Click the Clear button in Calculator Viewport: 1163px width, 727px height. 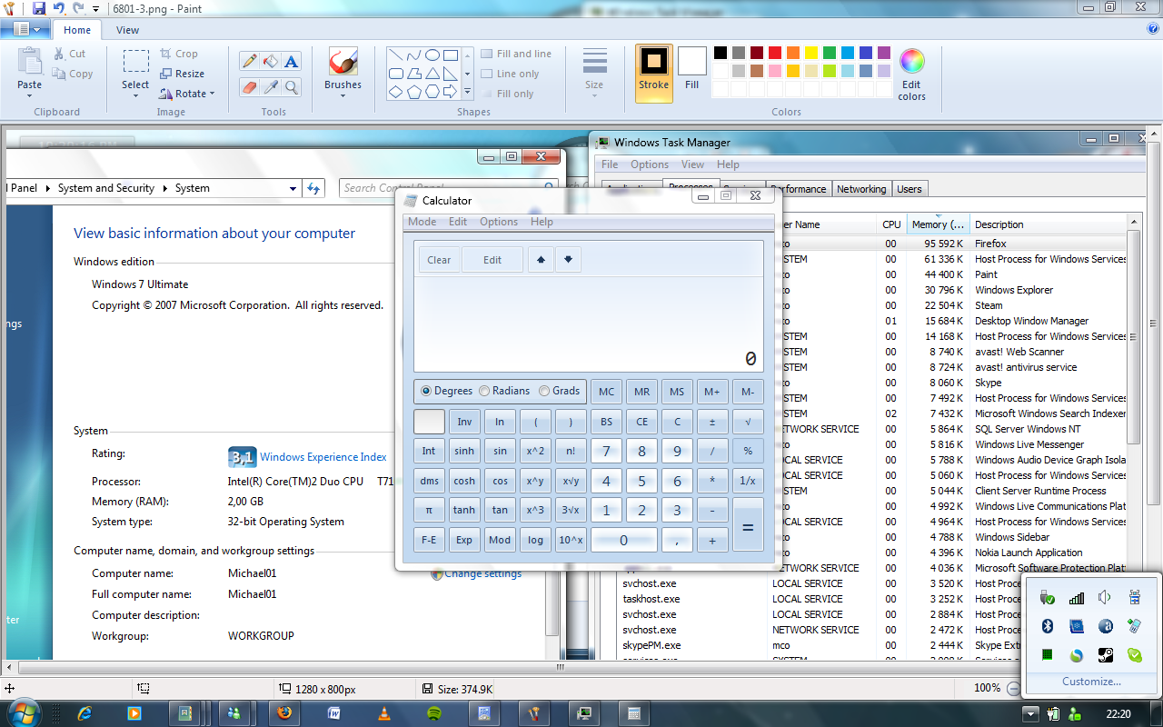point(439,260)
